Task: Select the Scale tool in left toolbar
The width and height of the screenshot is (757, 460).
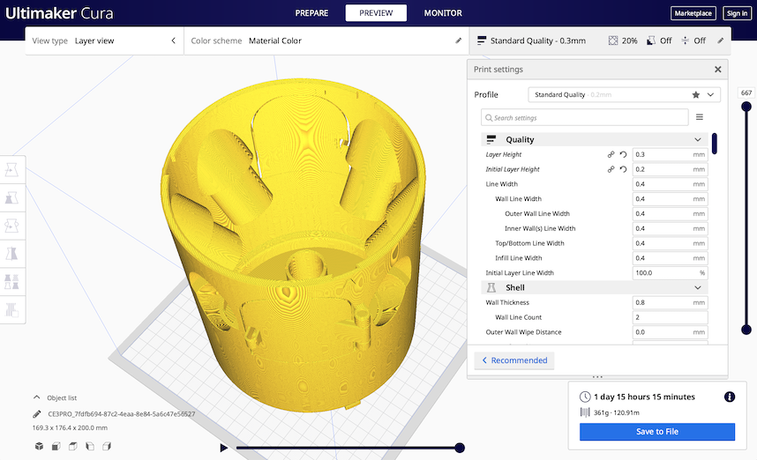Action: tap(11, 197)
